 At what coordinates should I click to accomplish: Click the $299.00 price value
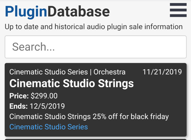coord(44,96)
